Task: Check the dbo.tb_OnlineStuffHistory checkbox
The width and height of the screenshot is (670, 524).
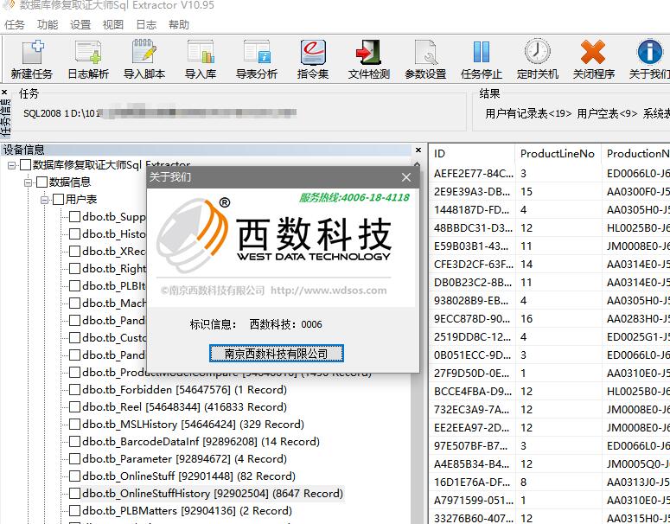Action: click(x=74, y=494)
